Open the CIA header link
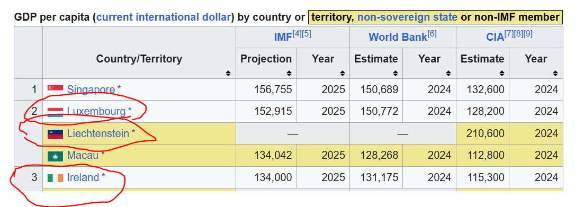Image resolution: width=575 pixels, height=207 pixels. point(495,37)
